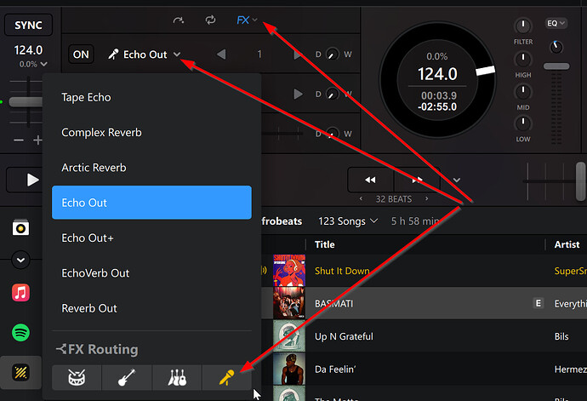Route FX to vocals microphone icon
The height and width of the screenshot is (401, 587).
[x=226, y=377]
